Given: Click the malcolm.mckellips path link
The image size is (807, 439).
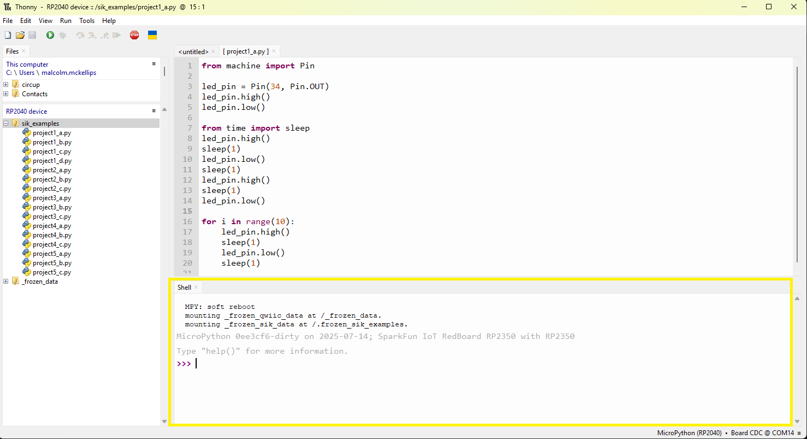Looking at the screenshot, I should click(69, 73).
